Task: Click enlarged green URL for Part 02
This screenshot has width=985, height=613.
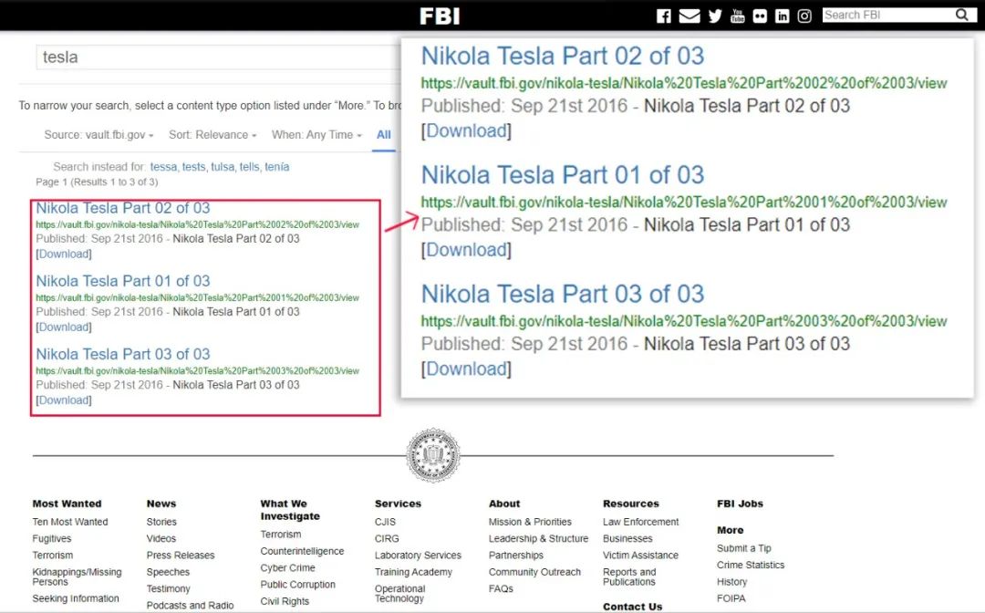Action: 684,83
